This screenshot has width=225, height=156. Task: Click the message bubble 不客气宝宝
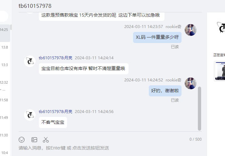53,122
